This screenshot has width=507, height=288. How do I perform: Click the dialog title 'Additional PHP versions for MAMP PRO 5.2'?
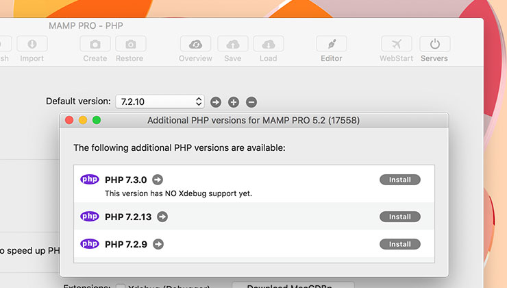coord(253,121)
